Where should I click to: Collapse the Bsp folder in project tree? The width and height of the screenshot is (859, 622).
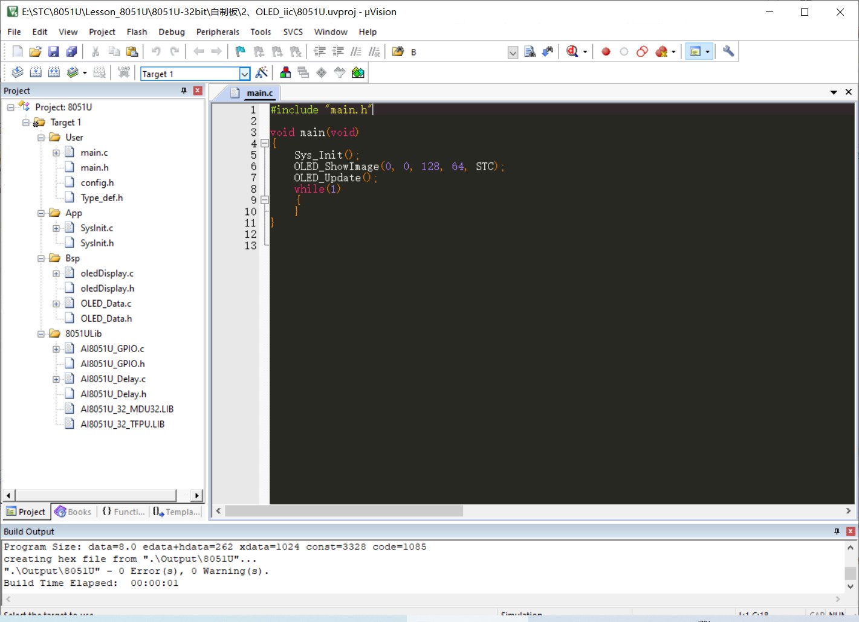[41, 258]
